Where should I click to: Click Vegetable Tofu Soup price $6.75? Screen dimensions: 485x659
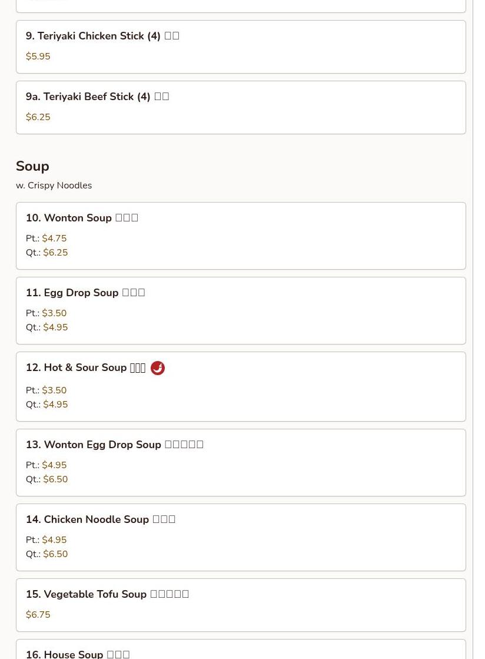38,614
